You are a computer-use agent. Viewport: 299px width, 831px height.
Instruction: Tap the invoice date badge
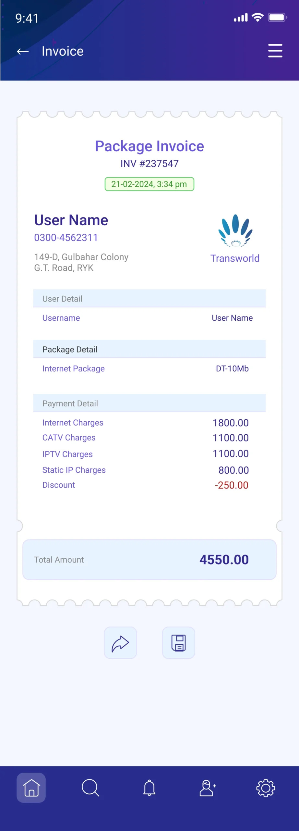(x=149, y=184)
